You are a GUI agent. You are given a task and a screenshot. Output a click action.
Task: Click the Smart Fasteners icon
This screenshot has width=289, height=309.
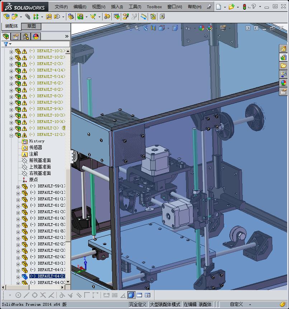point(49,16)
